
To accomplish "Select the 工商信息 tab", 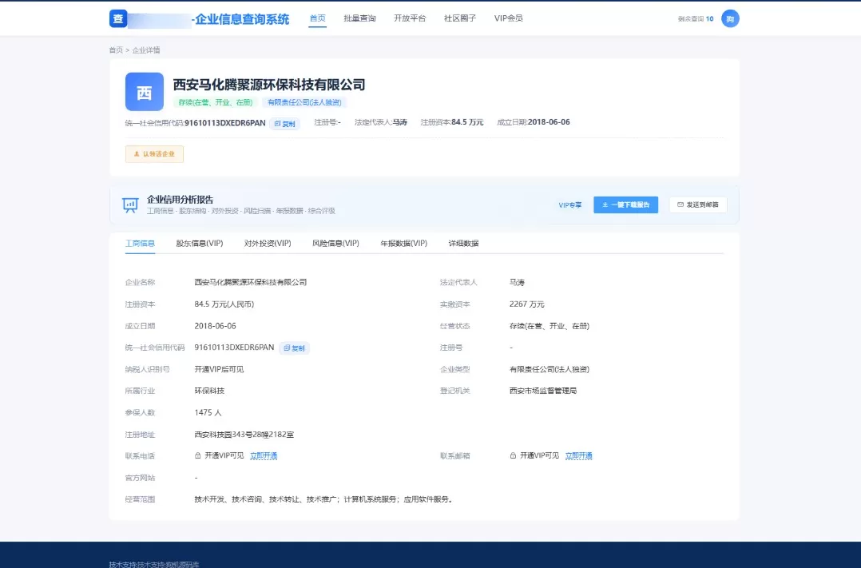I will tap(140, 244).
